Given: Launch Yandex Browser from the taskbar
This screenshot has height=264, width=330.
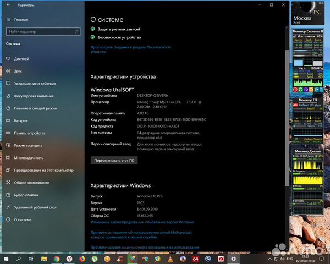Looking at the screenshot, I should coord(69,258).
